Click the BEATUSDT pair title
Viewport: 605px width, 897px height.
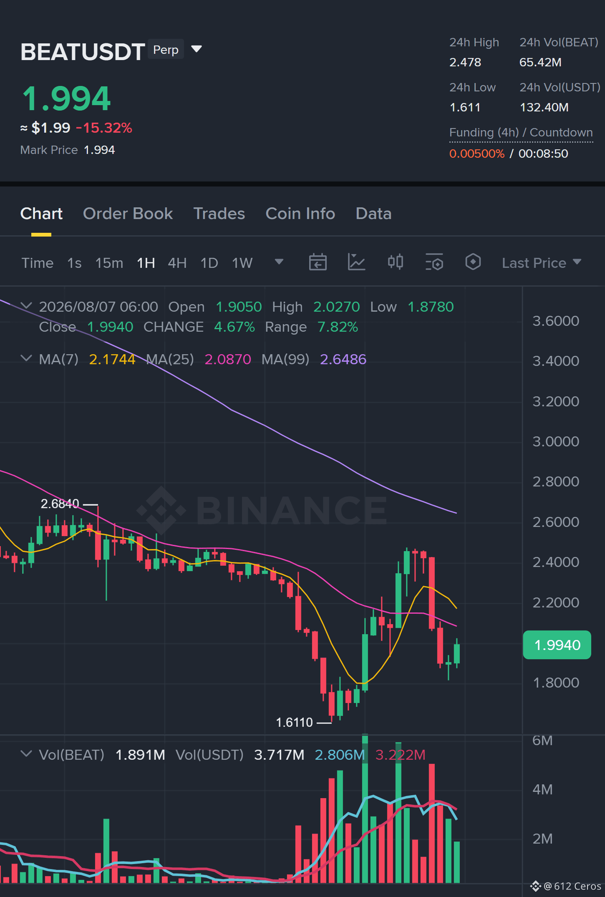point(83,52)
